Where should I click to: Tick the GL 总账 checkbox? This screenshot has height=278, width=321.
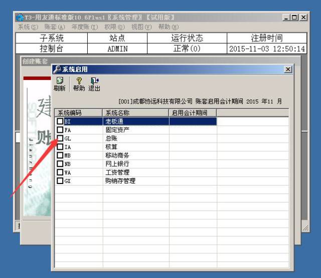[60, 138]
